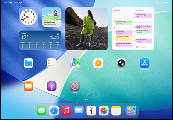Launch Safari from the dock
173x120 pixels.
pos(54,111)
